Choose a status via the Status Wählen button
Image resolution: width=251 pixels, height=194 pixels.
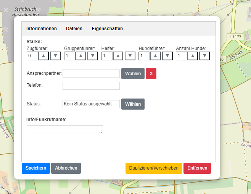(133, 104)
